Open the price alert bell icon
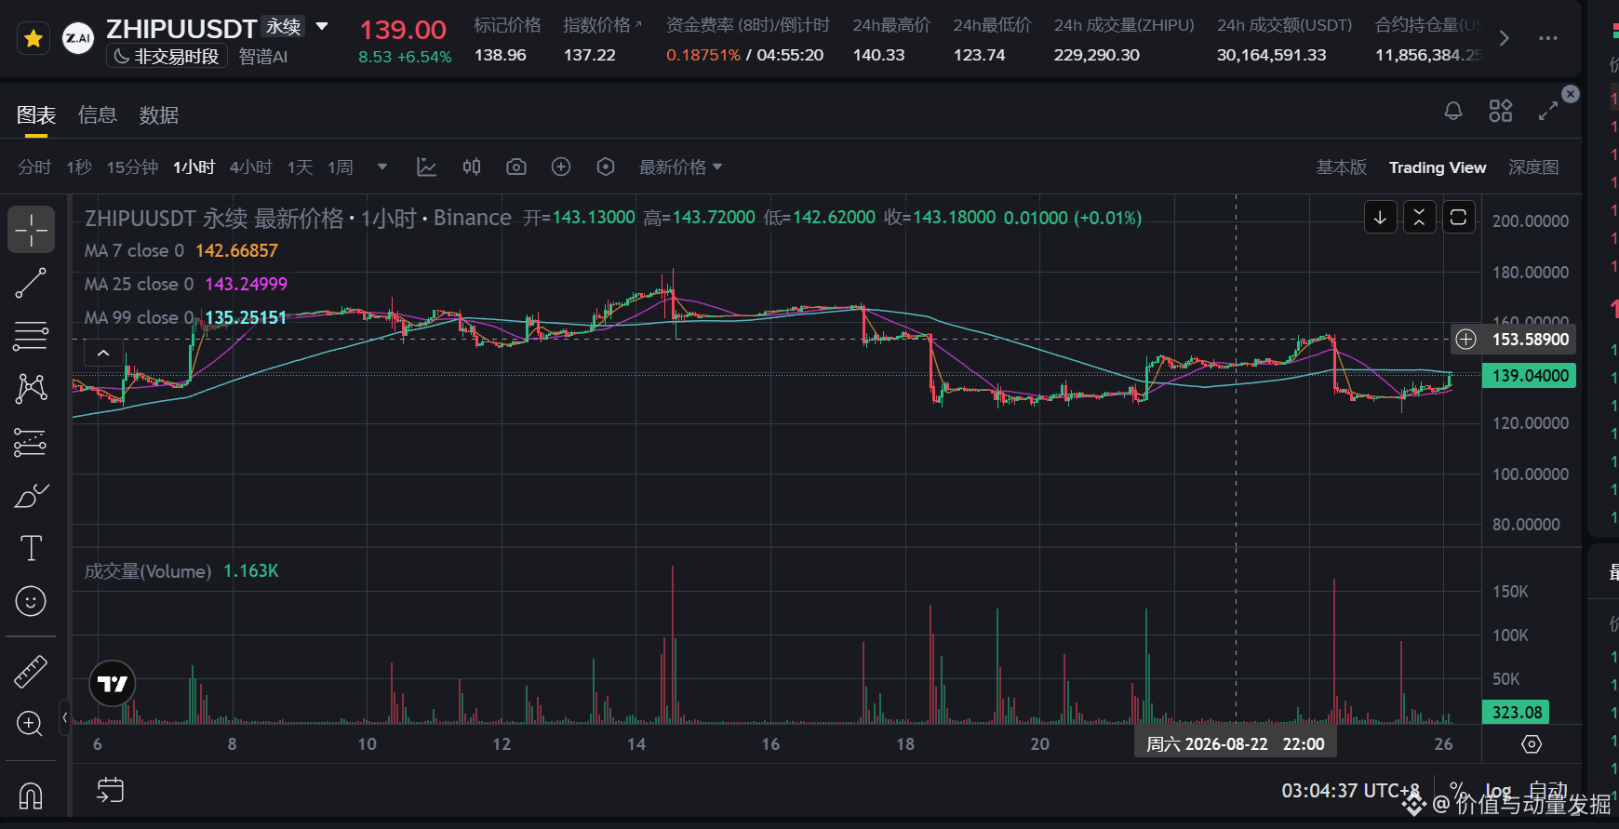The width and height of the screenshot is (1619, 829). [1453, 111]
